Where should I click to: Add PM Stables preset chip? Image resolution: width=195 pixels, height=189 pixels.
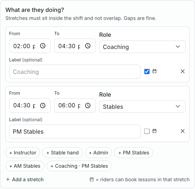(134, 153)
